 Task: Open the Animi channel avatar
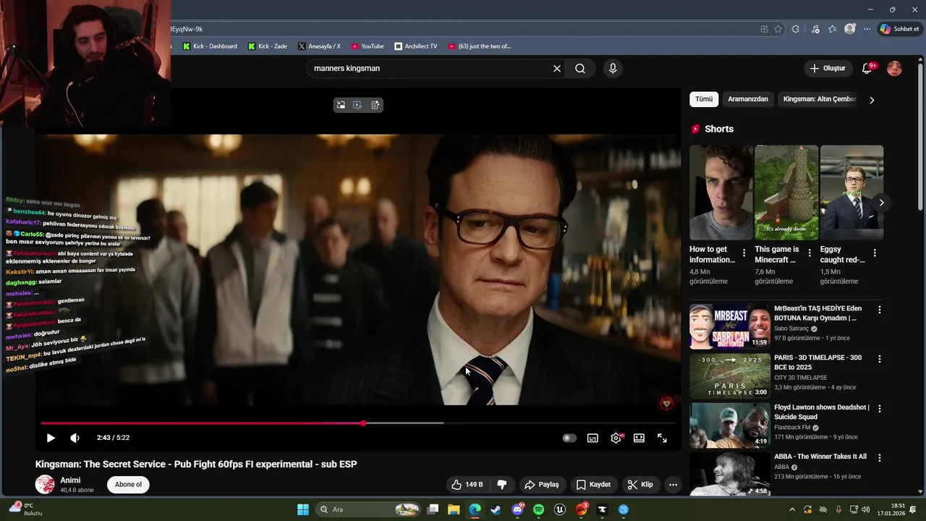[45, 485]
